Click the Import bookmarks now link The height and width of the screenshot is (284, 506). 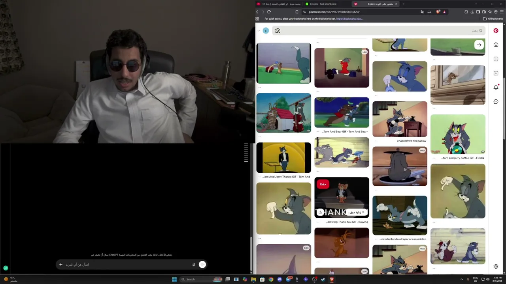tap(349, 19)
